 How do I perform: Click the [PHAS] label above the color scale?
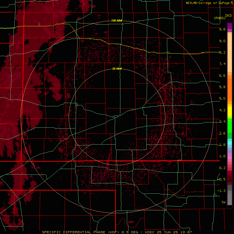[x=220, y=18]
